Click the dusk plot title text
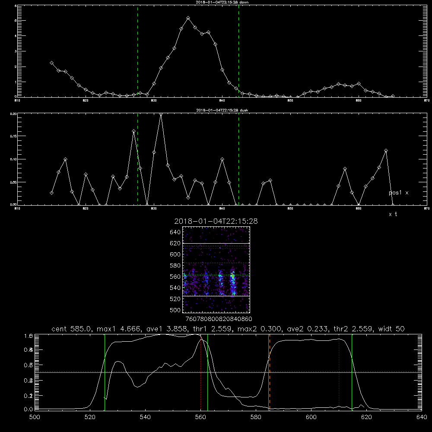 (x=222, y=110)
